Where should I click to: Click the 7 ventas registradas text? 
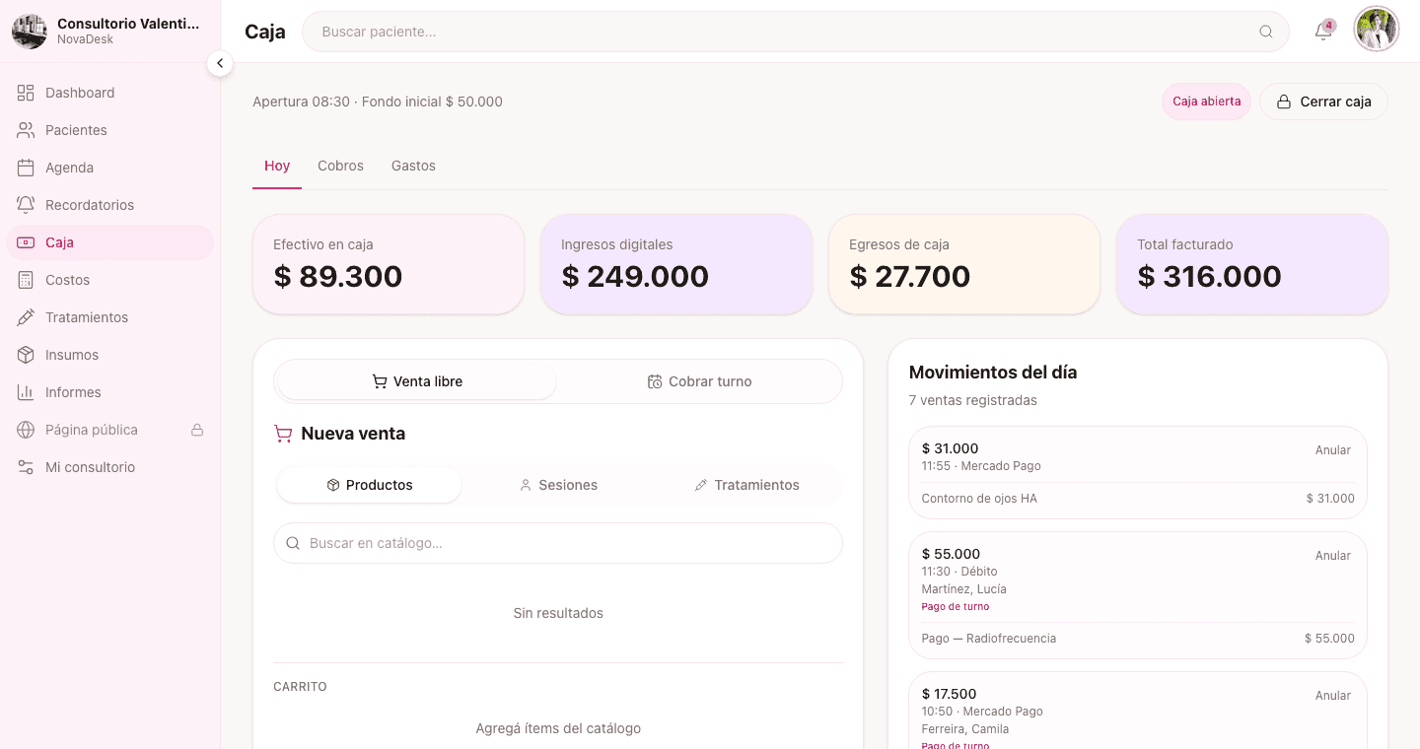click(972, 400)
